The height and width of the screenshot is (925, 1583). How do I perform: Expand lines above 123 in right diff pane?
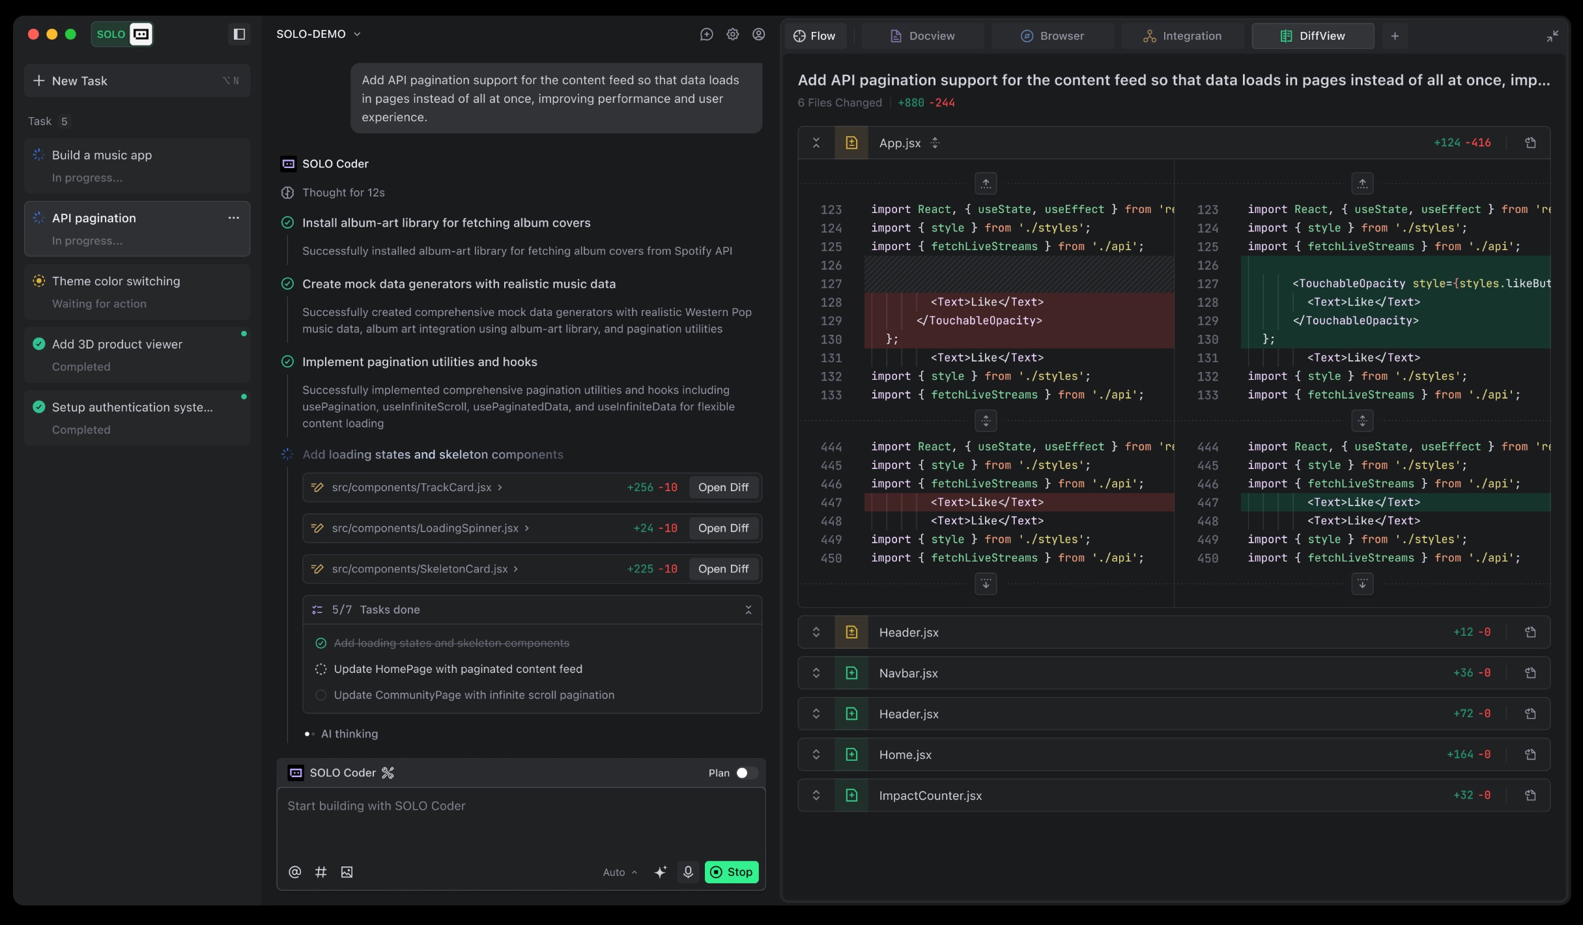pyautogui.click(x=1363, y=184)
